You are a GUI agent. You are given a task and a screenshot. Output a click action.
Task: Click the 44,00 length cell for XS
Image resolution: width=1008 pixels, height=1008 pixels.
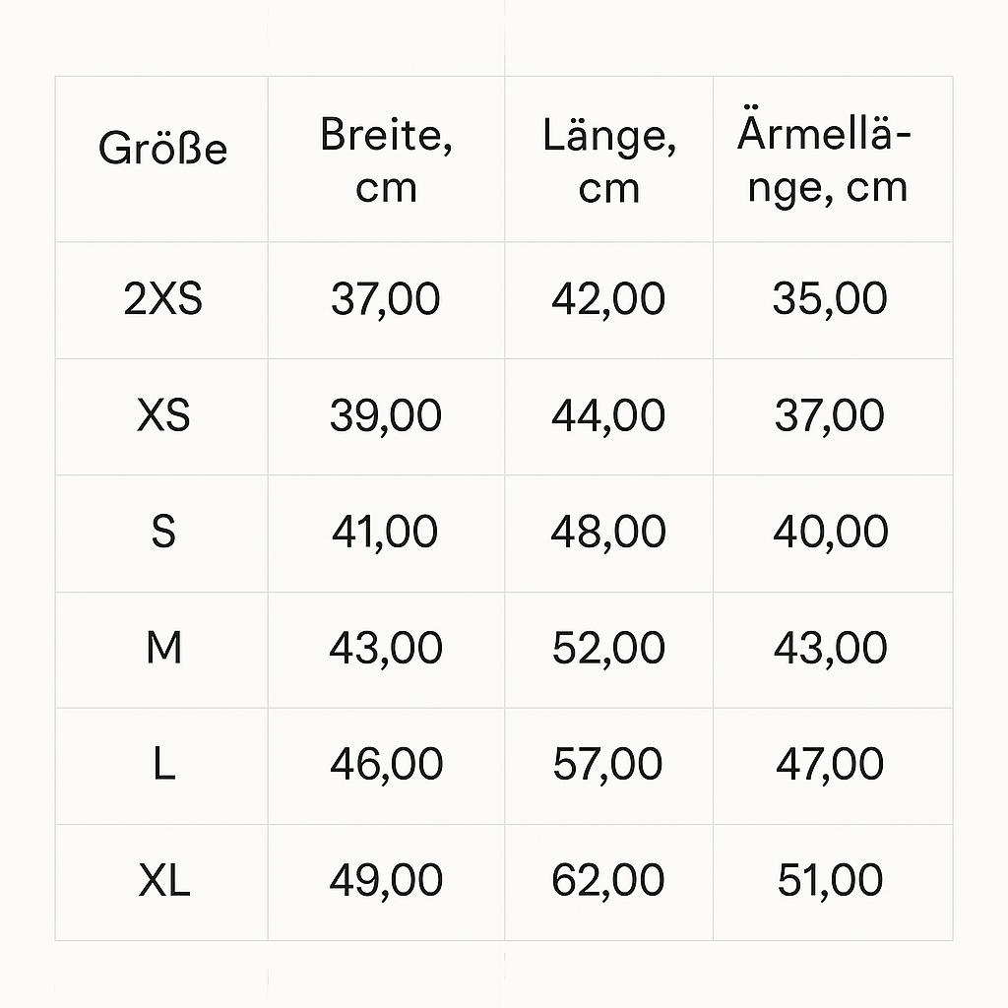pyautogui.click(x=608, y=415)
